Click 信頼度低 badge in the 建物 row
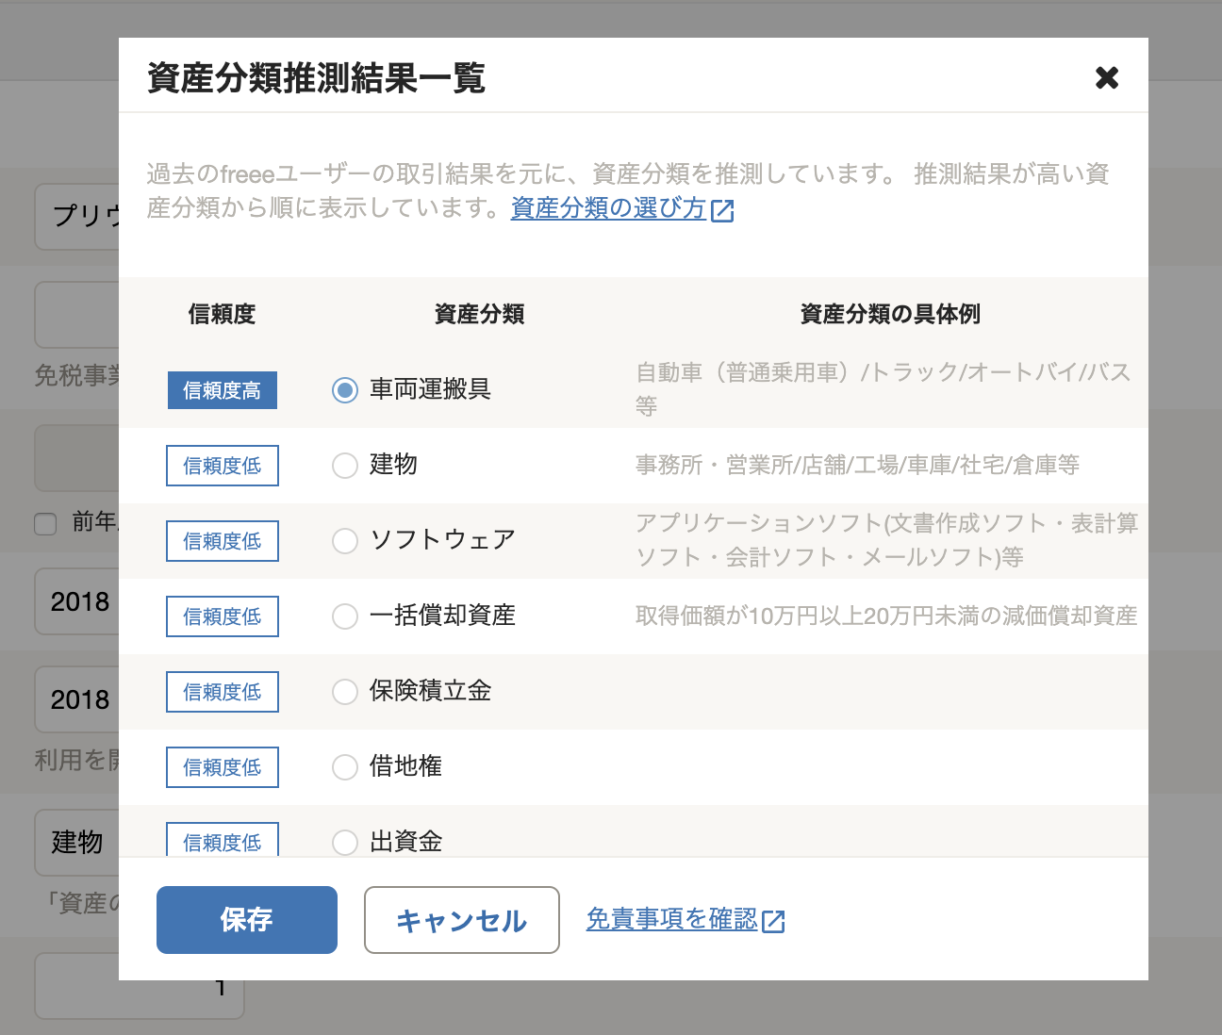The height and width of the screenshot is (1035, 1222). click(223, 466)
